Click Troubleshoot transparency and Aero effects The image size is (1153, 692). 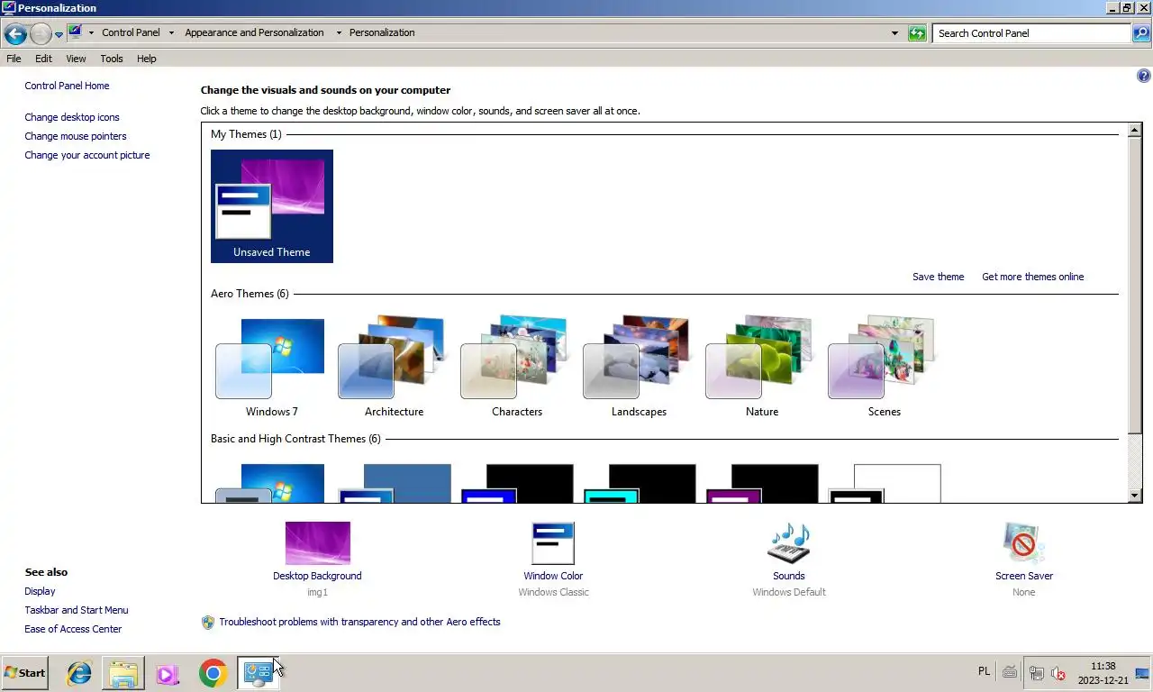coord(359,622)
